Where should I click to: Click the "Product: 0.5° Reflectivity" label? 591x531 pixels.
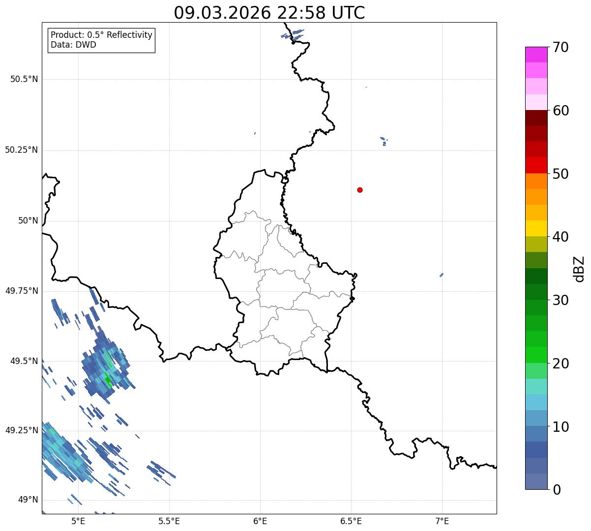(101, 35)
